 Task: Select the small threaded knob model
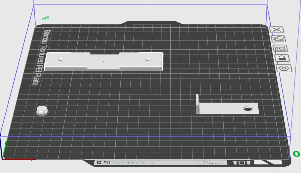[42, 110]
